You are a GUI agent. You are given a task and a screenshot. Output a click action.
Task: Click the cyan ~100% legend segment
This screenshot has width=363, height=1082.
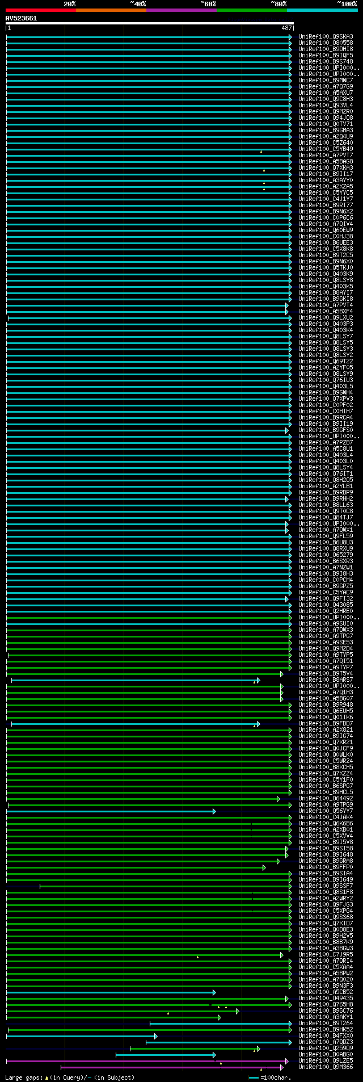(x=322, y=10)
